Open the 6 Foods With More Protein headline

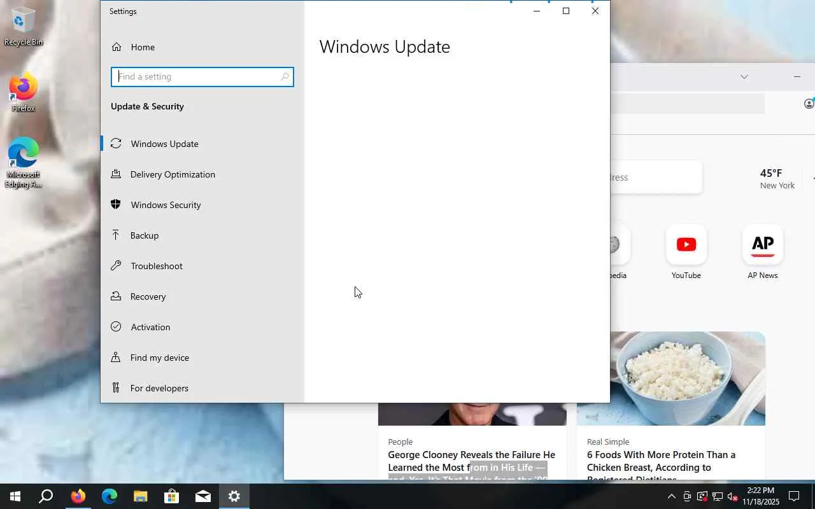click(x=661, y=466)
